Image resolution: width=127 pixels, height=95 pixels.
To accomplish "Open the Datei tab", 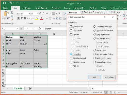I will click(6, 8).
